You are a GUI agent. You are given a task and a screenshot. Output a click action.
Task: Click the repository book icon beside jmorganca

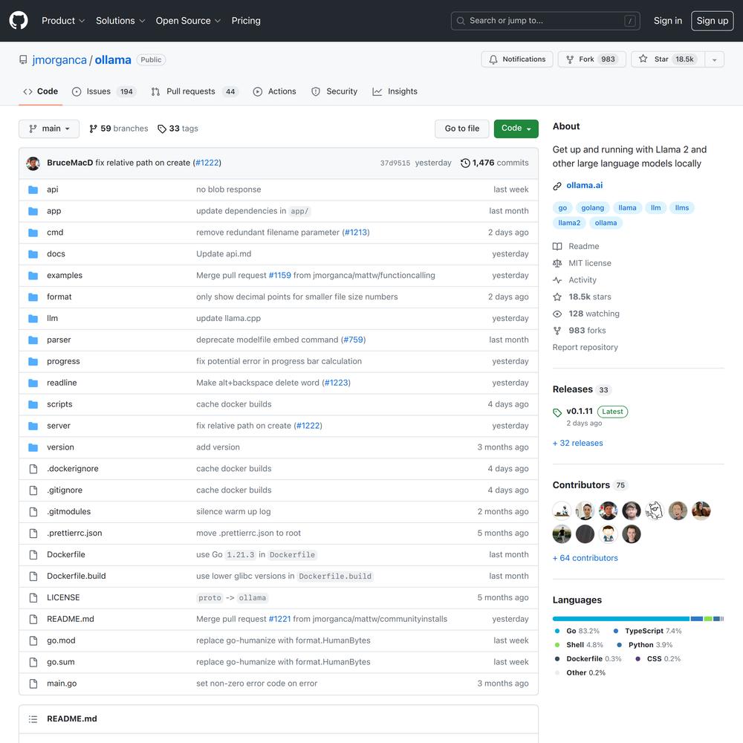tap(23, 59)
